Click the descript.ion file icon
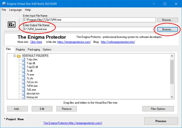Screen dimensions: 182x128 24,93
